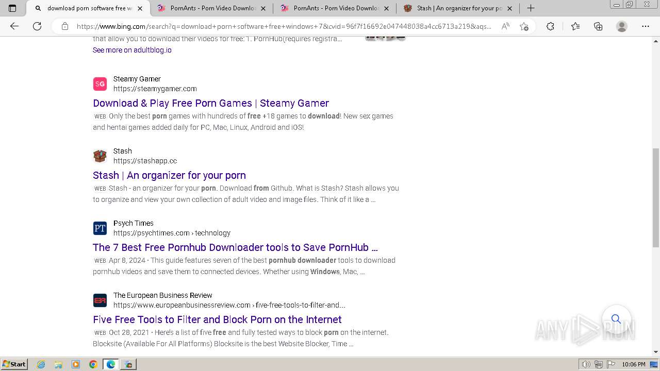Open Extensions puzzle icon
The width and height of the screenshot is (660, 371).
point(550,26)
